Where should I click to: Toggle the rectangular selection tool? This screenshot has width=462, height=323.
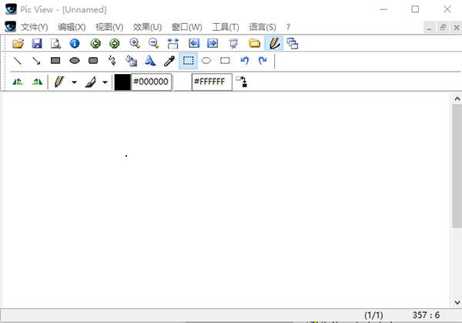188,61
